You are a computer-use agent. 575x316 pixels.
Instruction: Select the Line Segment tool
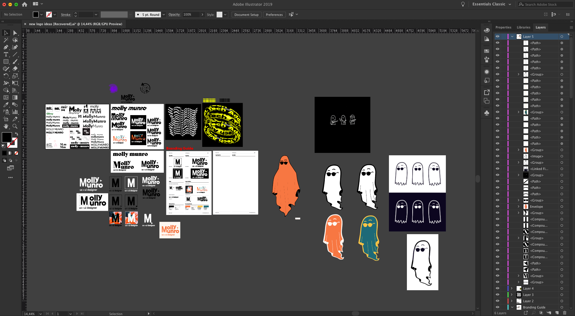coord(15,54)
